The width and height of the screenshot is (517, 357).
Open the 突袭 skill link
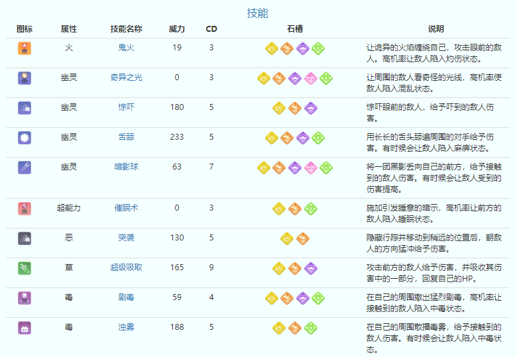tap(126, 238)
